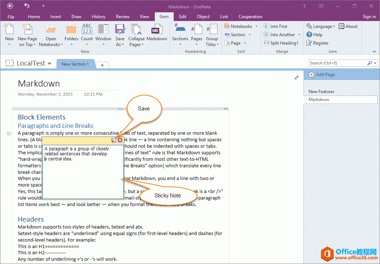Click the sticky note save icon
Image resolution: width=380 pixels, height=264 pixels.
(x=114, y=140)
